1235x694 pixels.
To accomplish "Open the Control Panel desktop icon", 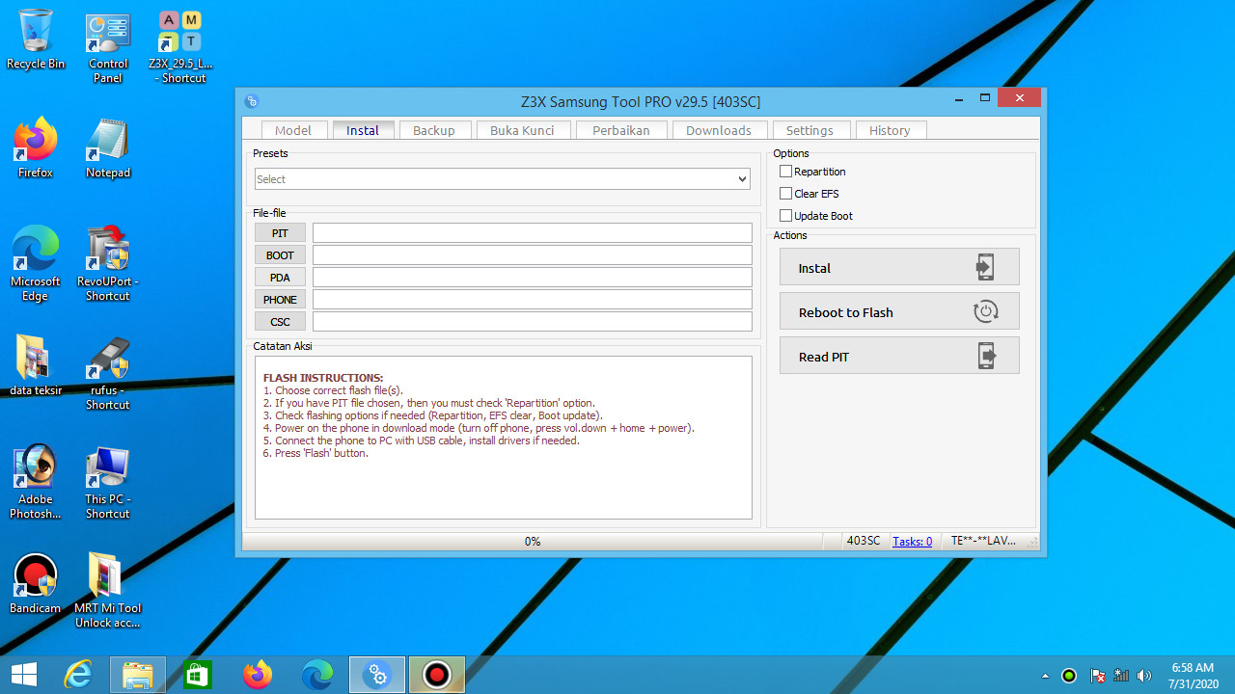I will coord(108,47).
